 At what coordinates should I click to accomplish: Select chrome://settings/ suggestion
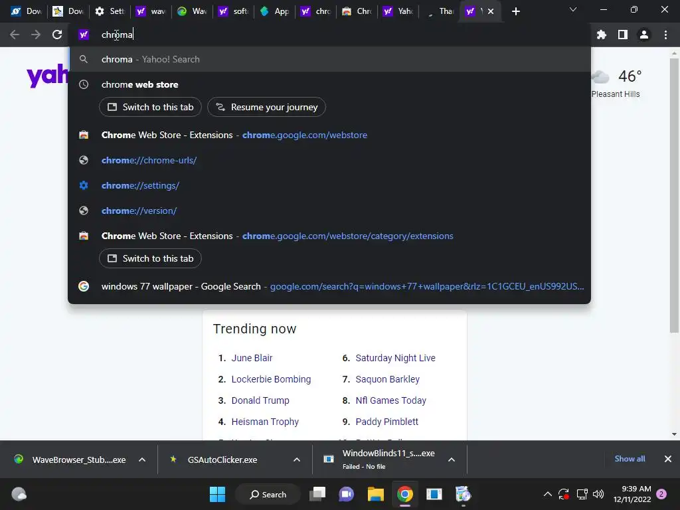329,185
